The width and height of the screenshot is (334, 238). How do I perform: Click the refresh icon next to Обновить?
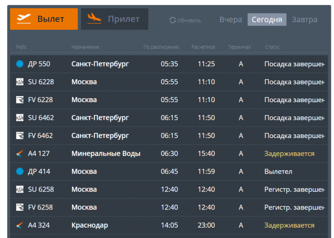[173, 20]
